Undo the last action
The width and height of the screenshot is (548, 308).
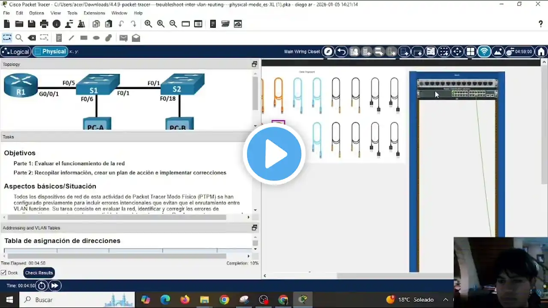[121, 24]
